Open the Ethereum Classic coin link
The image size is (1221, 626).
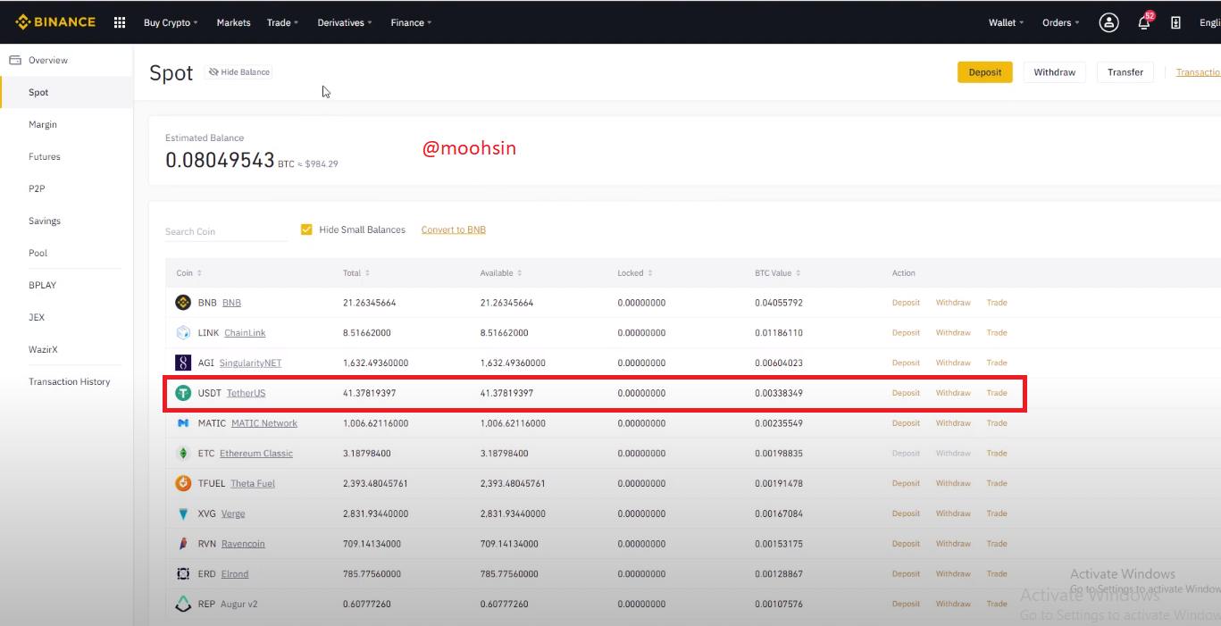pos(256,454)
